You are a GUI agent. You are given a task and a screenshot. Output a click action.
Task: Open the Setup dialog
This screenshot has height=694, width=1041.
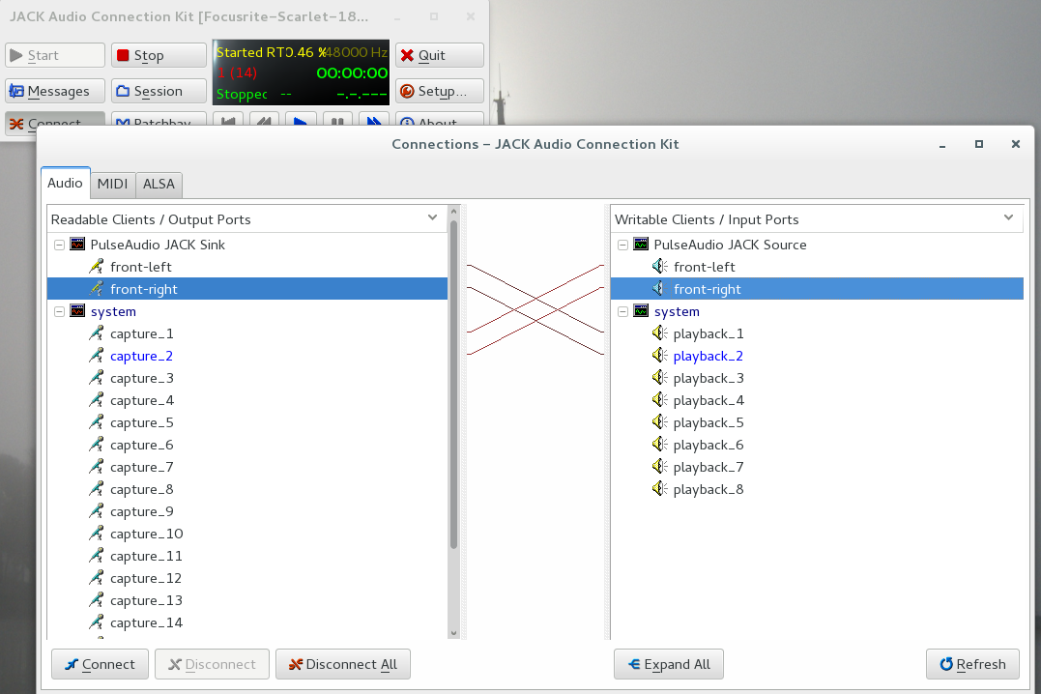pos(440,91)
